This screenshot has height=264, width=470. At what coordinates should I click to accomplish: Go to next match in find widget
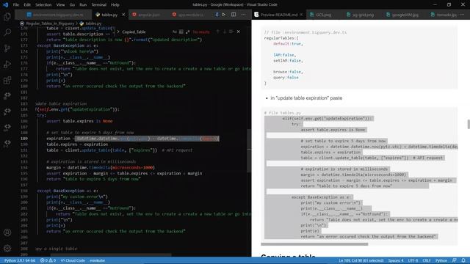click(x=225, y=32)
